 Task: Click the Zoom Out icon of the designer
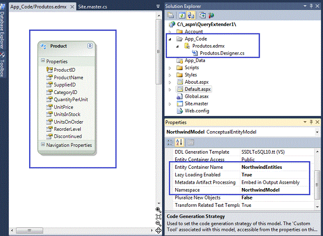pos(158,223)
